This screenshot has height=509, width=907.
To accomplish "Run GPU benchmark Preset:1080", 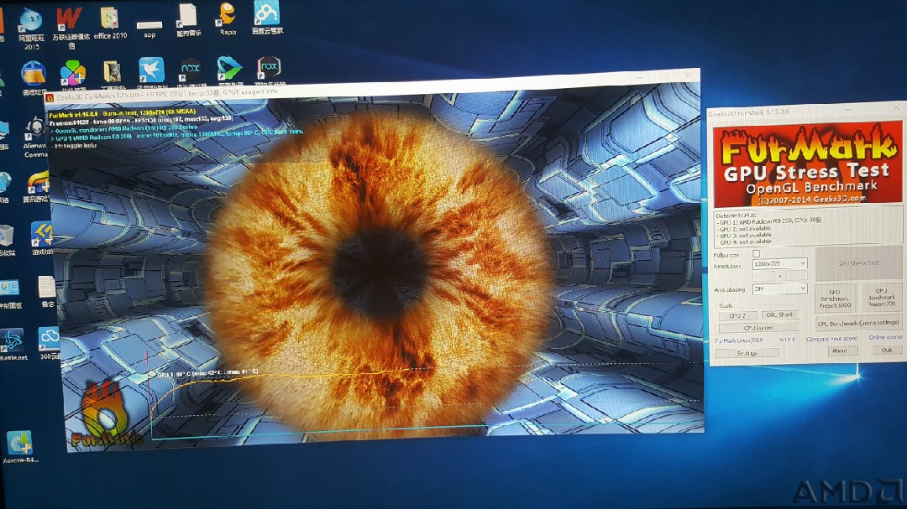I will tap(836, 298).
